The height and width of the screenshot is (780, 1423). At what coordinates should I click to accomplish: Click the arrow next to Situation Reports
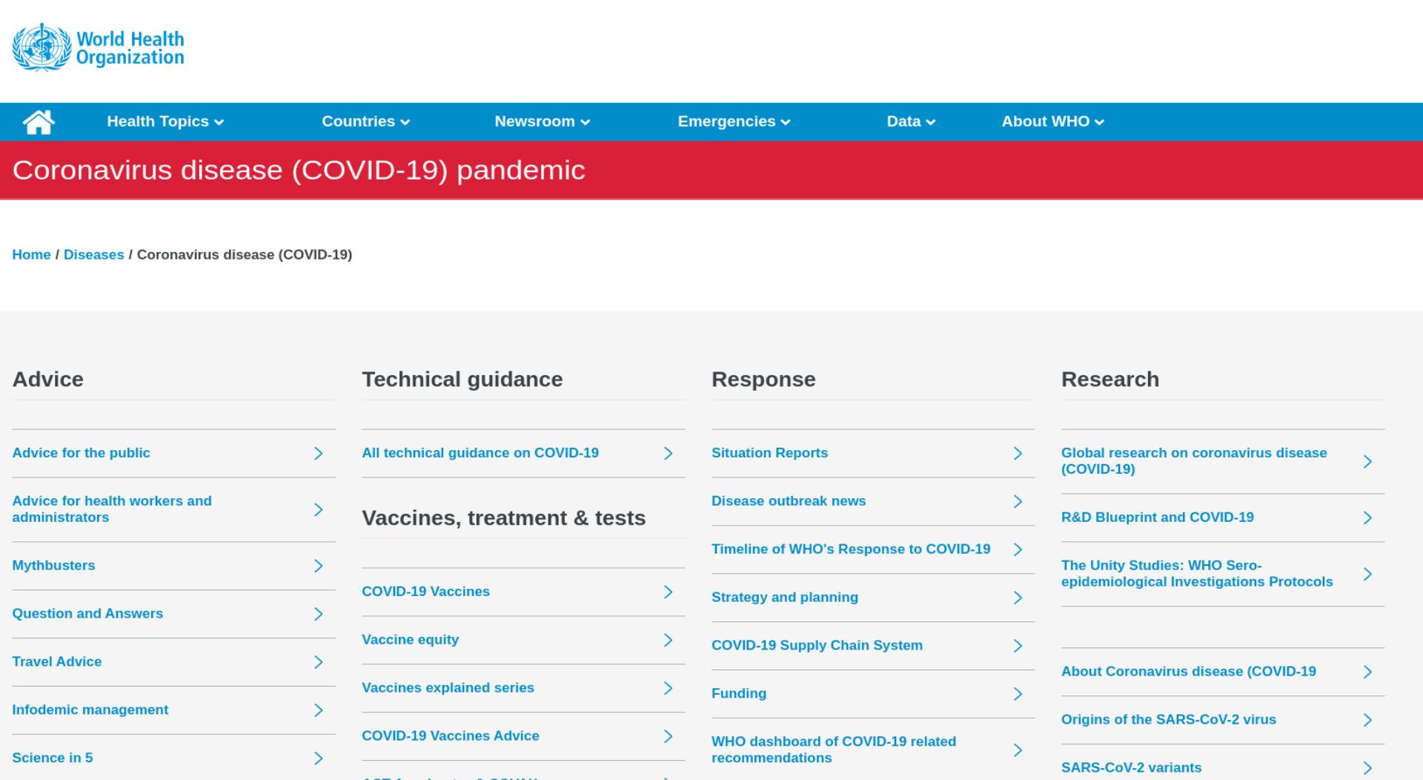click(x=1018, y=453)
